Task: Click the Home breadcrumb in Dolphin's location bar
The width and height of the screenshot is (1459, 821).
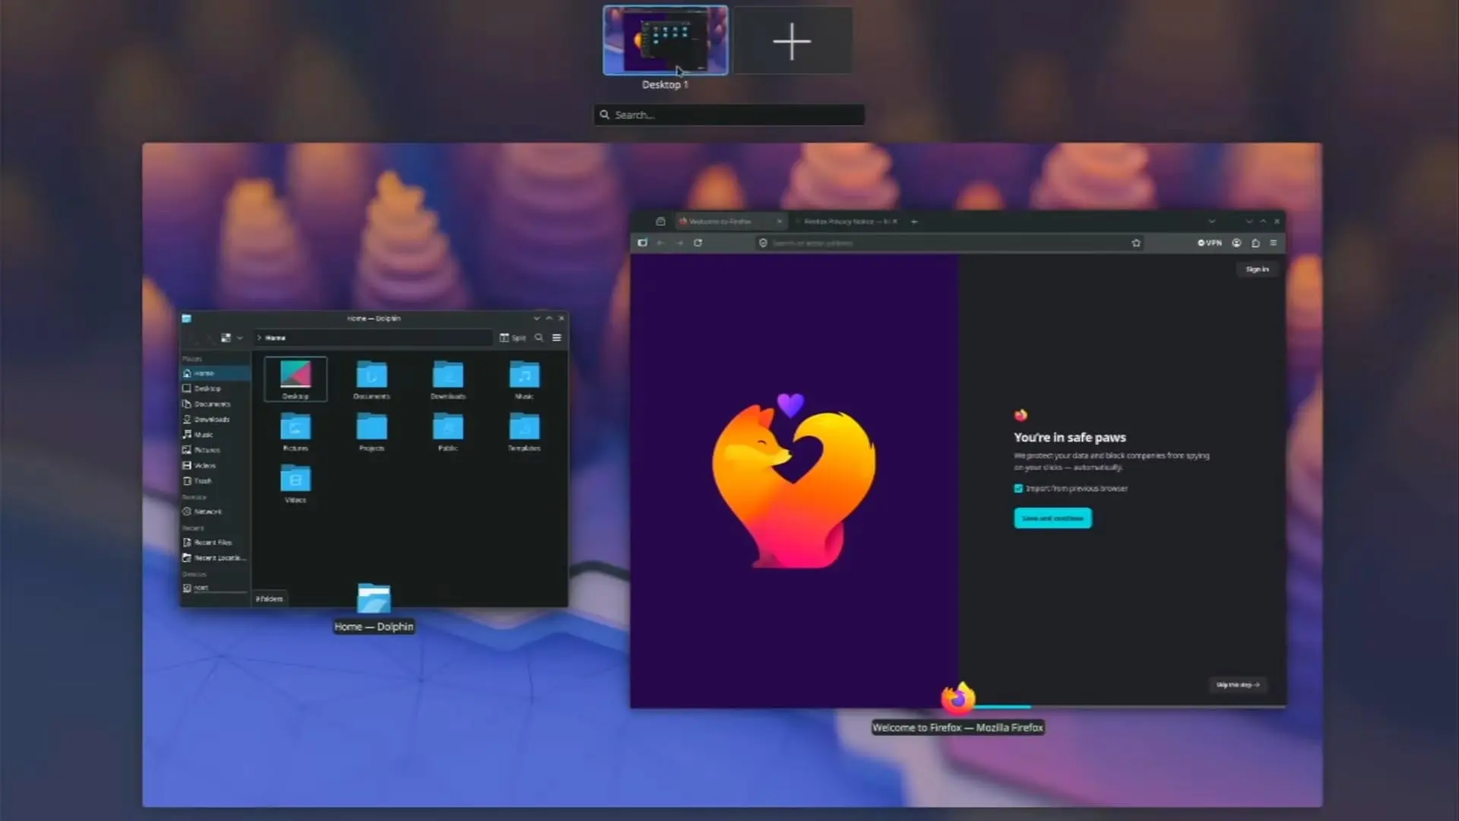Action: (x=275, y=338)
